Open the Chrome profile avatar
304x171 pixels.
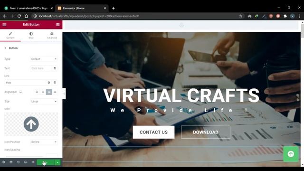click(x=293, y=16)
